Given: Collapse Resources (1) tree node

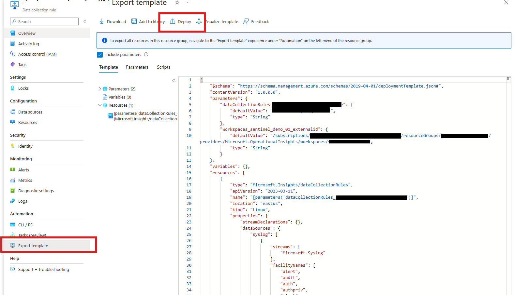Looking at the screenshot, I should coord(100,105).
